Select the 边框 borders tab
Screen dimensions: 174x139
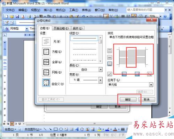pos(45,28)
